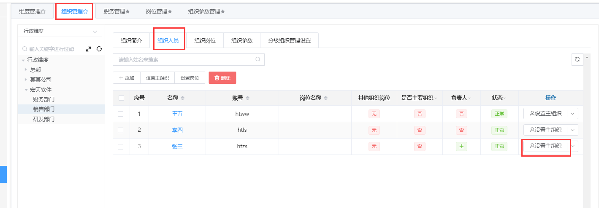Sort by 账号 column arrows

coord(248,98)
